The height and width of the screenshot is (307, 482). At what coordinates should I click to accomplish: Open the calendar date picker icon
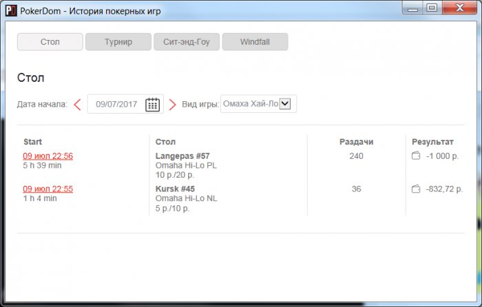coord(152,105)
